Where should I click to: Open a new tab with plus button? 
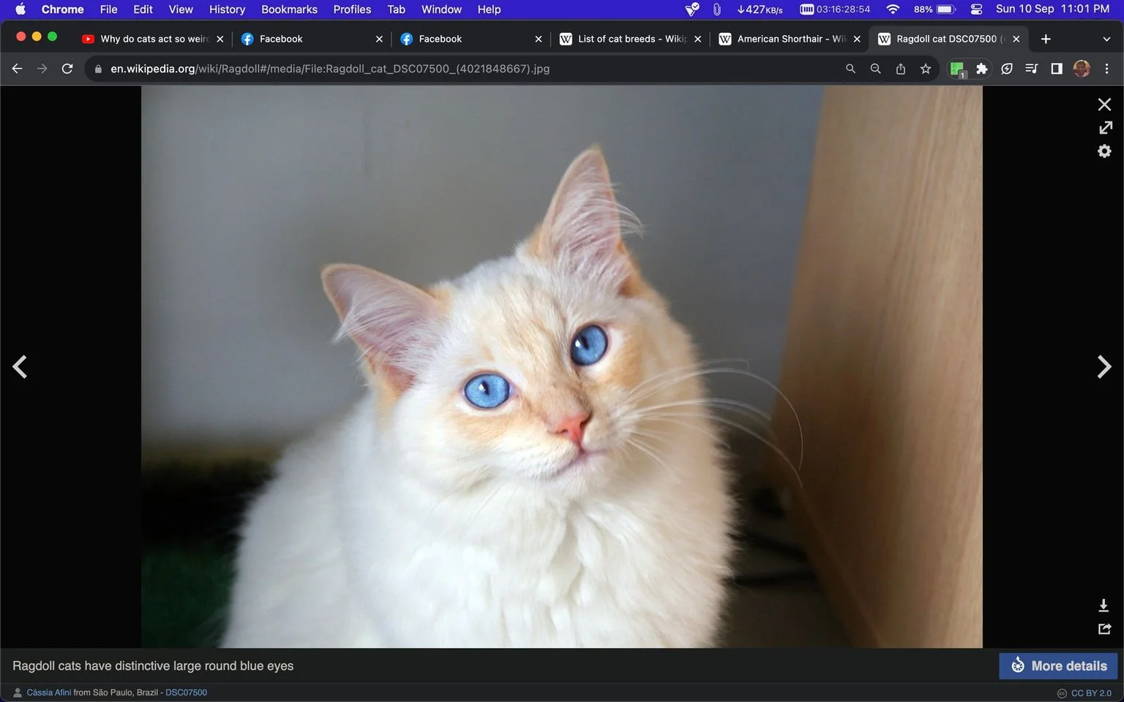(x=1046, y=39)
